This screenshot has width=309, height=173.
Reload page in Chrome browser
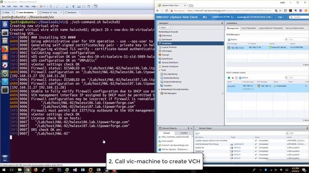[x=167, y=11]
